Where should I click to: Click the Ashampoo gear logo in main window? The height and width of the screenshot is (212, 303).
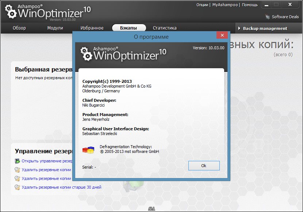(11, 12)
